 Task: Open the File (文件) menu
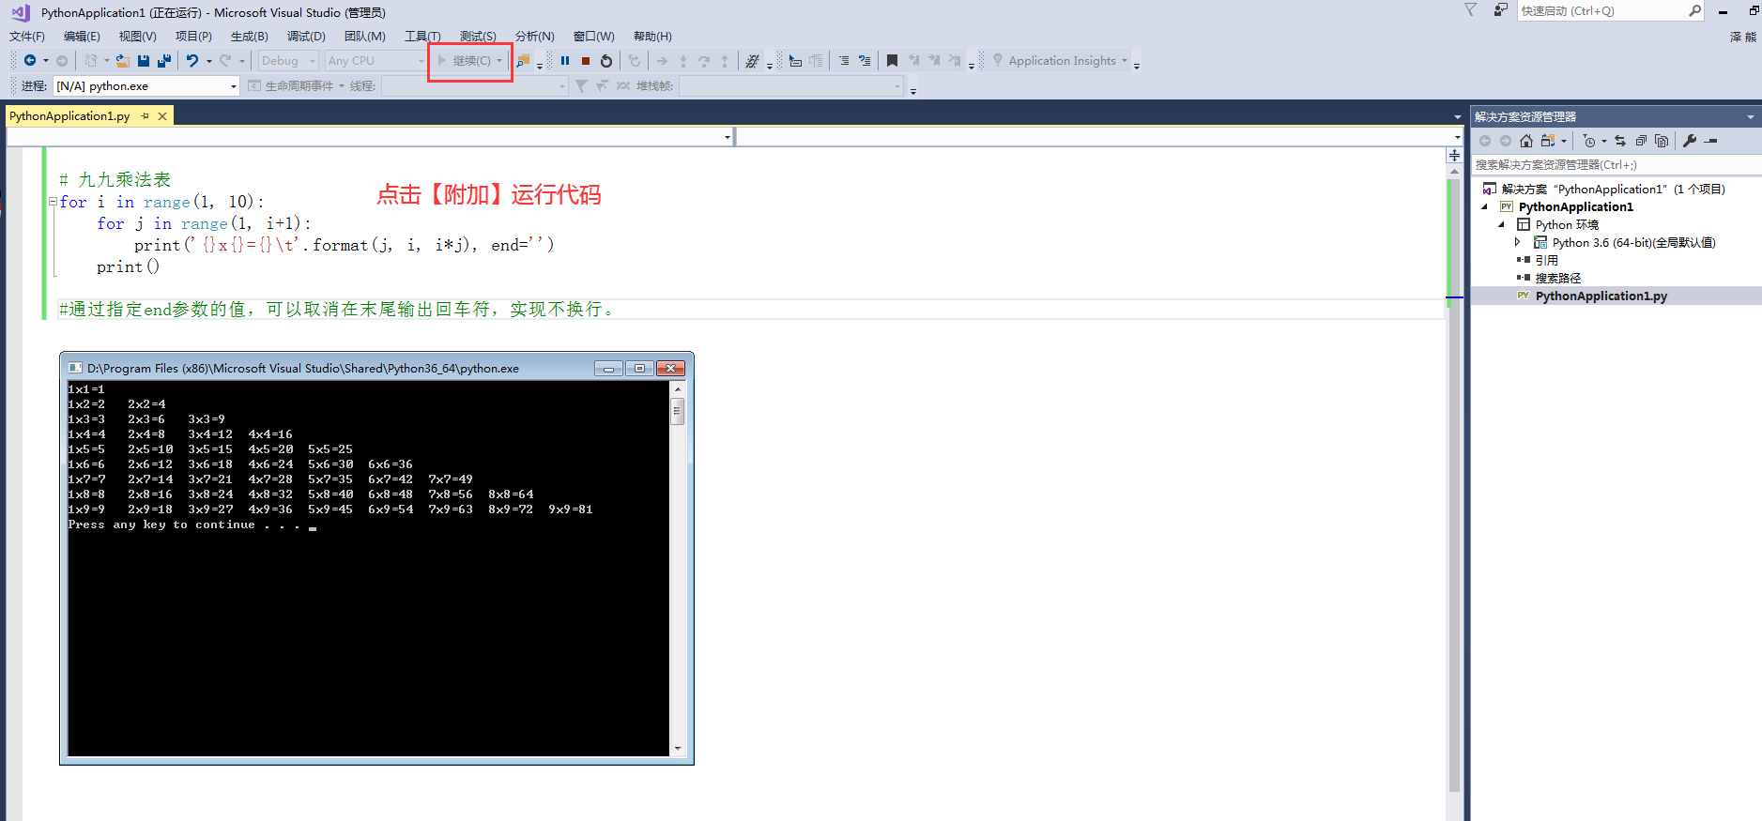(x=27, y=37)
